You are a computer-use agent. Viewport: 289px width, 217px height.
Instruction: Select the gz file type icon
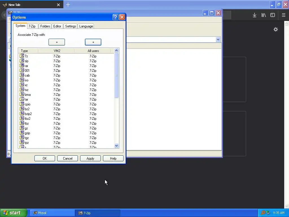(22, 127)
